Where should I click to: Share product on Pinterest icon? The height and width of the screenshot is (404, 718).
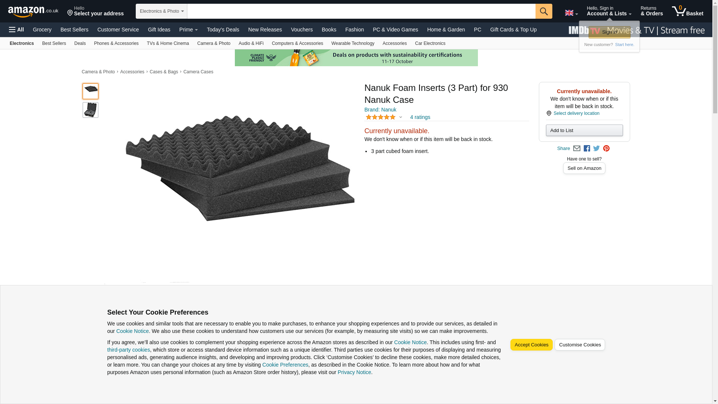(x=606, y=149)
